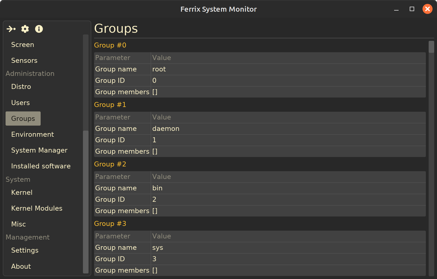
Task: Select Sensors in the sidebar
Action: coord(24,61)
